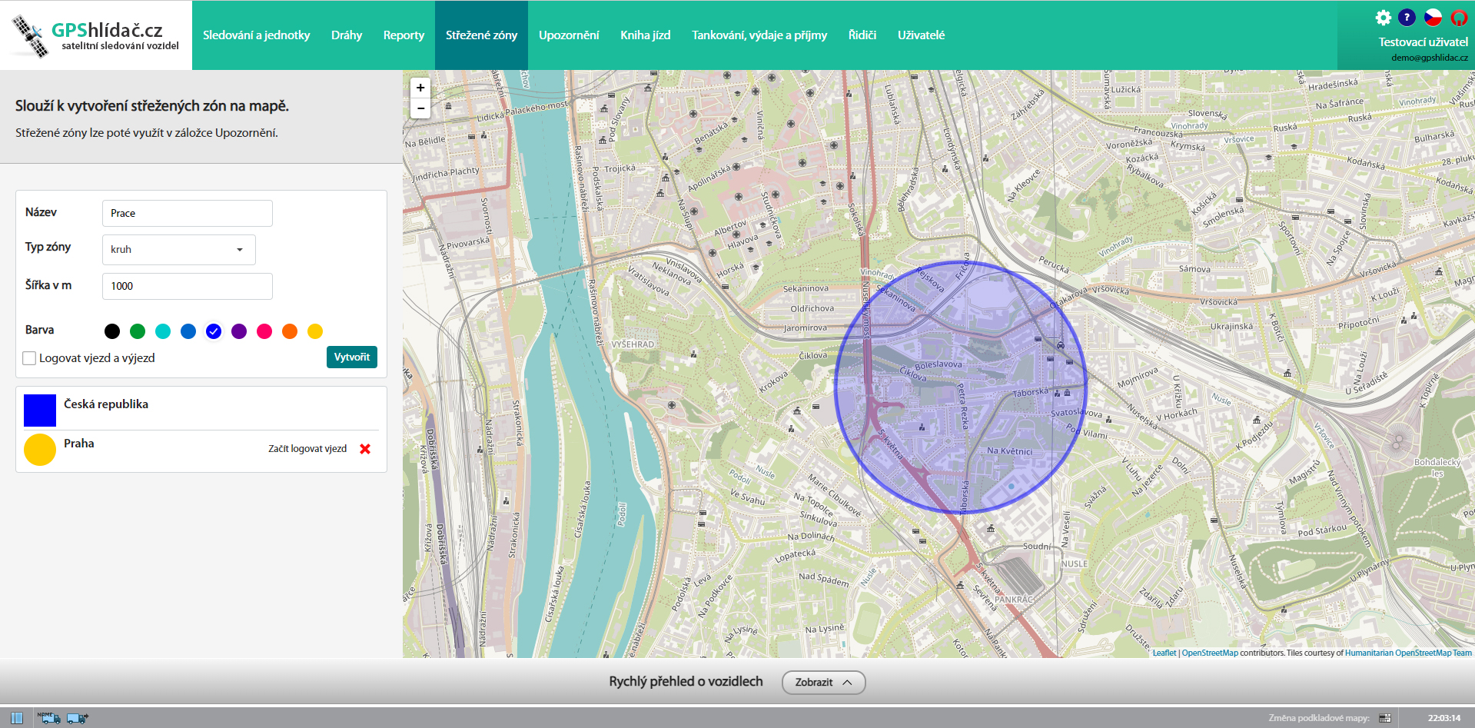Click the Praha zone name

(79, 444)
